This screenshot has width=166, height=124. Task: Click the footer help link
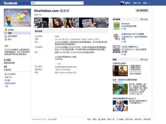coord(147,119)
